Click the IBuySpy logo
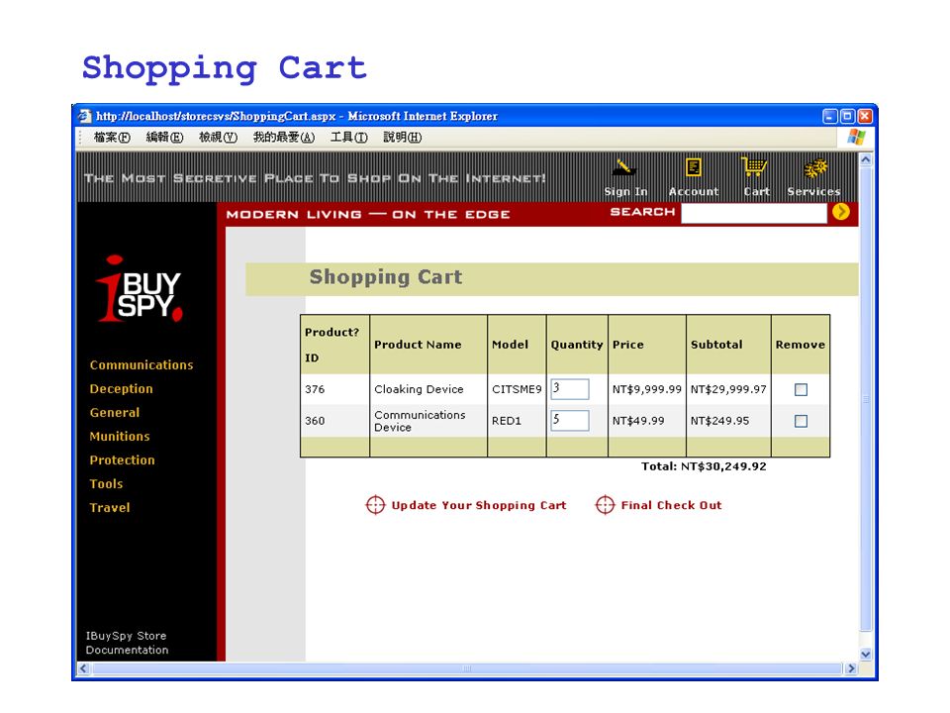This screenshot has height=713, width=950. pyautogui.click(x=140, y=288)
